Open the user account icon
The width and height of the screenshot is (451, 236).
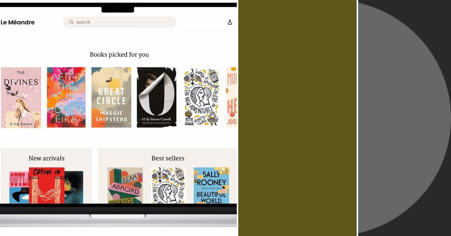point(230,22)
